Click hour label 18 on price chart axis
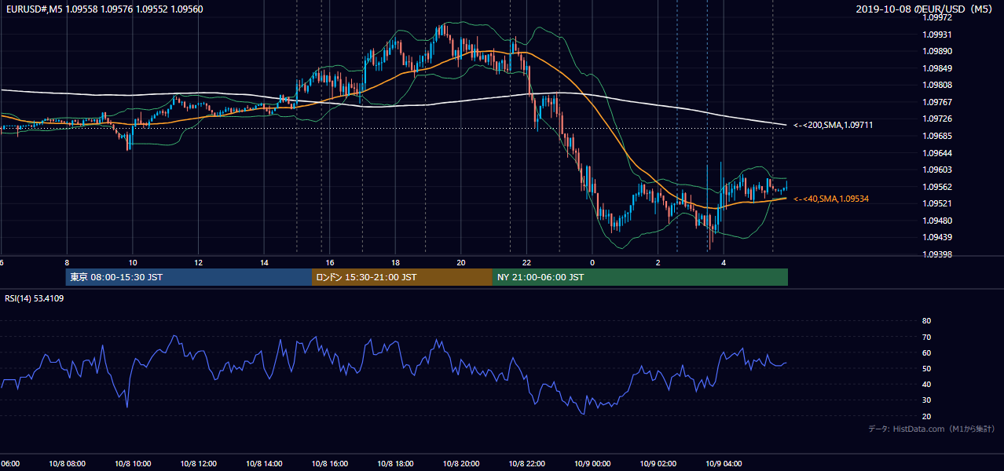This screenshot has height=471, width=1004. 395,262
